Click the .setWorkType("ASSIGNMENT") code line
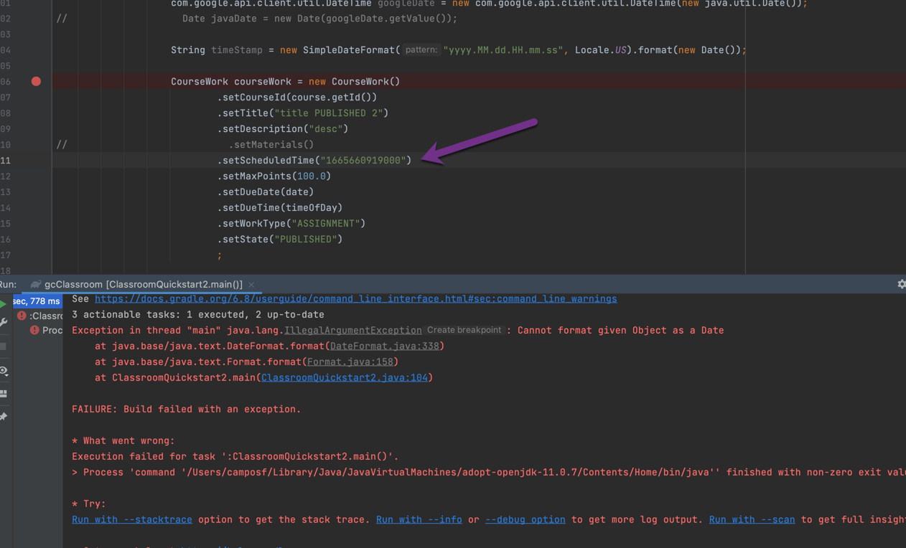Viewport: 906px width, 548px height. tap(291, 224)
